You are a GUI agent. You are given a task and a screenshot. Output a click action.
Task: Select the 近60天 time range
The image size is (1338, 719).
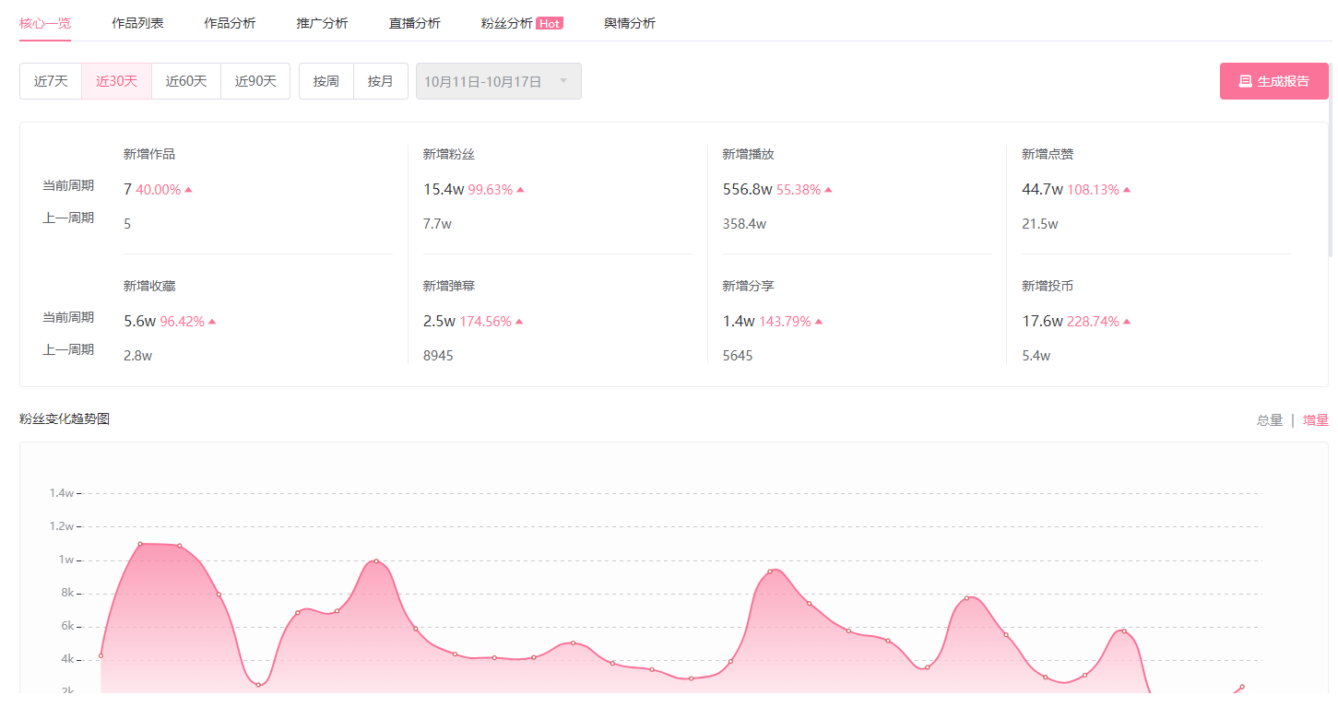[x=186, y=81]
